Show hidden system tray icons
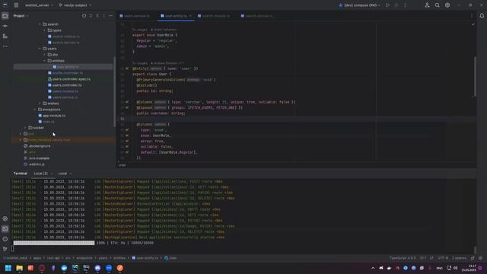Image resolution: width=487 pixels, height=274 pixels. click(373, 268)
